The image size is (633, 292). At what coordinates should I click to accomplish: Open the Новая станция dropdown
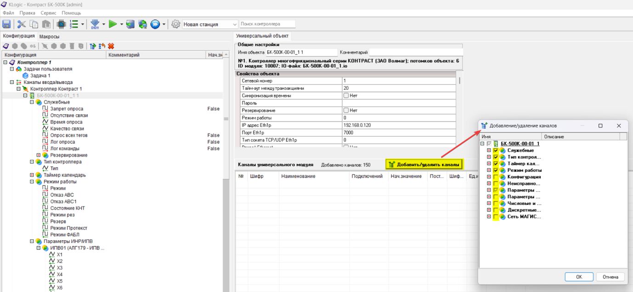click(x=235, y=24)
